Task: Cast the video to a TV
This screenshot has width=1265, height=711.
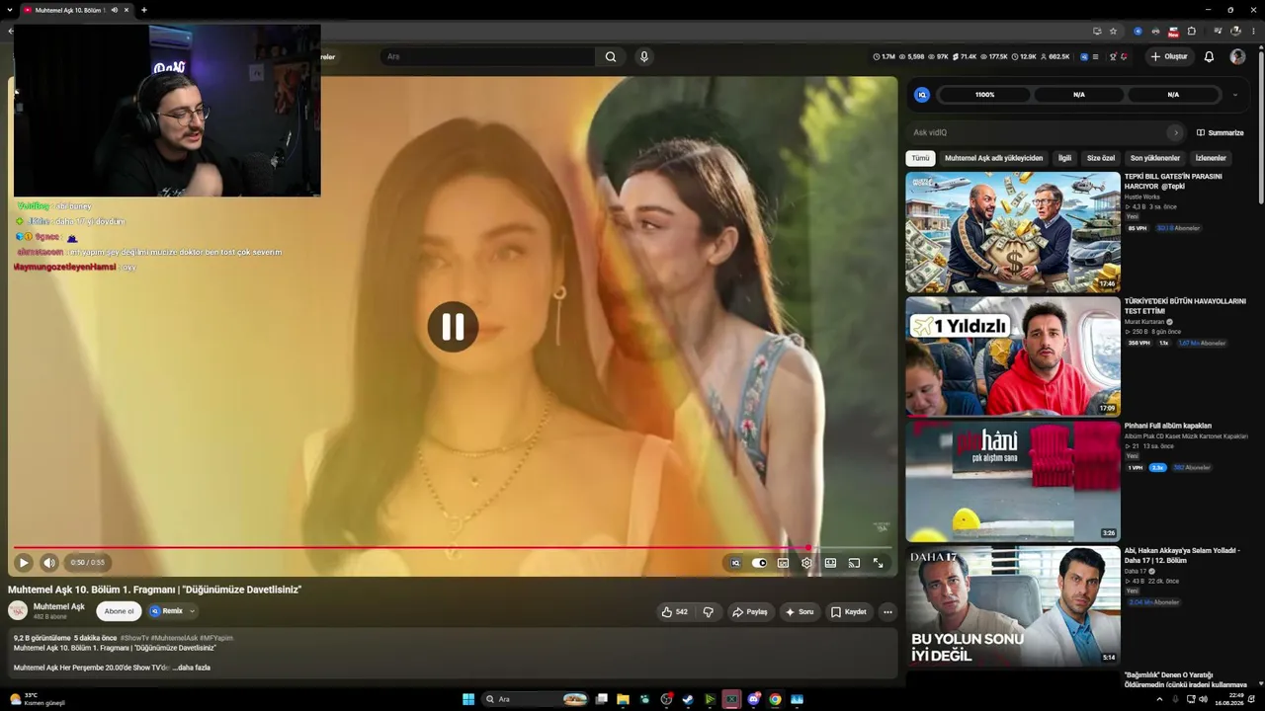Action: 854,563
